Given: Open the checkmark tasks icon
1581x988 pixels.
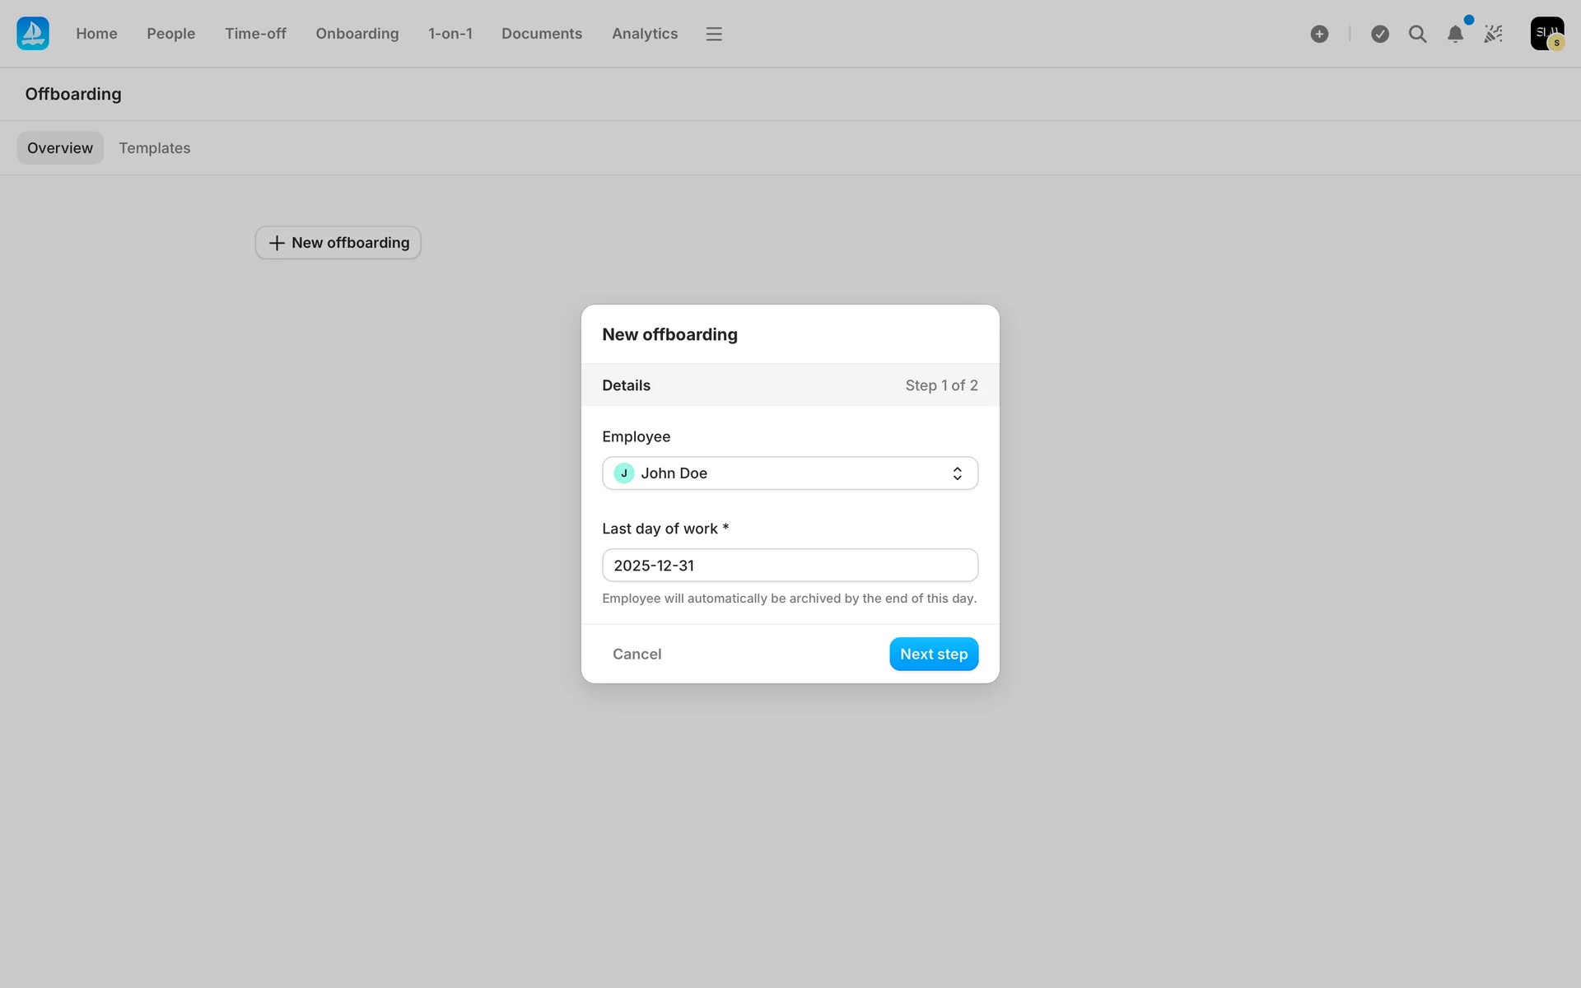Looking at the screenshot, I should (x=1380, y=34).
